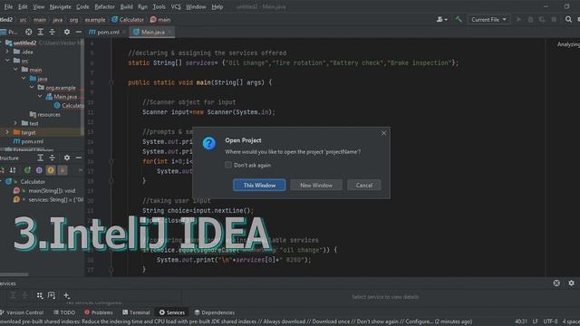580x326 pixels.
Task: Select the Main.java editor tab
Action: click(152, 33)
